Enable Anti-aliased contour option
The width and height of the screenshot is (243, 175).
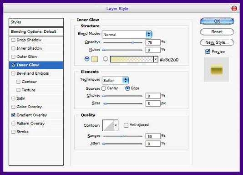126,125
